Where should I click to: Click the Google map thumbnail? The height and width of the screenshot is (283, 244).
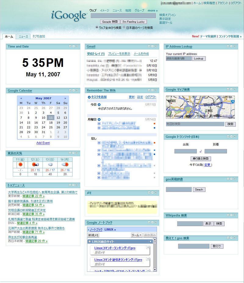[200, 107]
